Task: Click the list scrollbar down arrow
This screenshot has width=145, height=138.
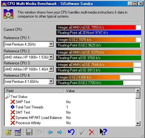Action: pyautogui.click(x=138, y=123)
